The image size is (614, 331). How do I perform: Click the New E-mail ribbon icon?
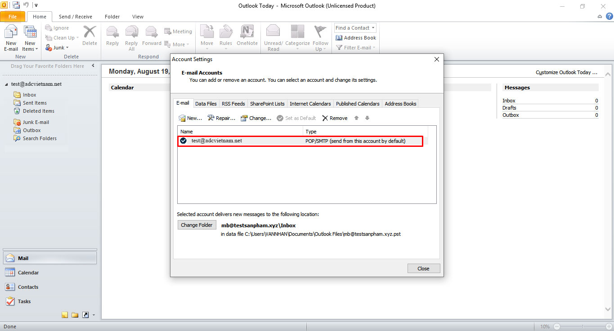pos(11,38)
